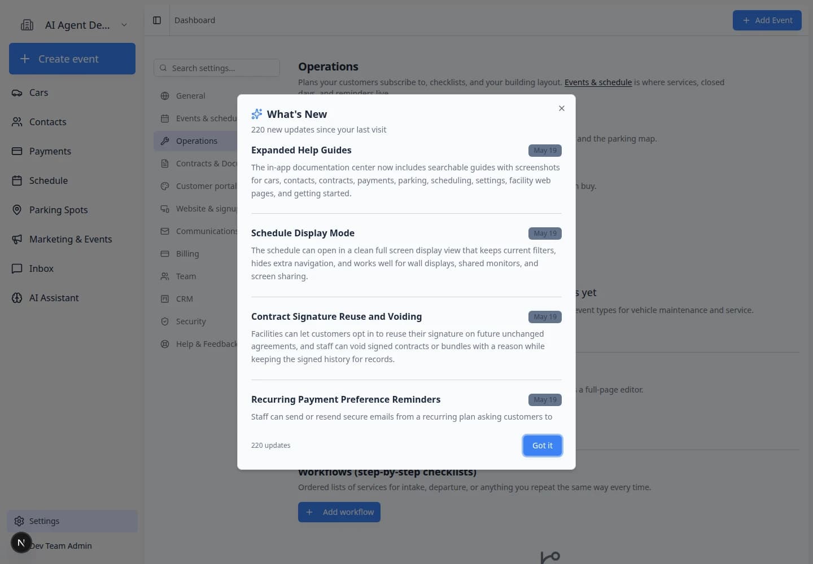Open the Payments page
Image resolution: width=813 pixels, height=564 pixels.
tap(72, 151)
